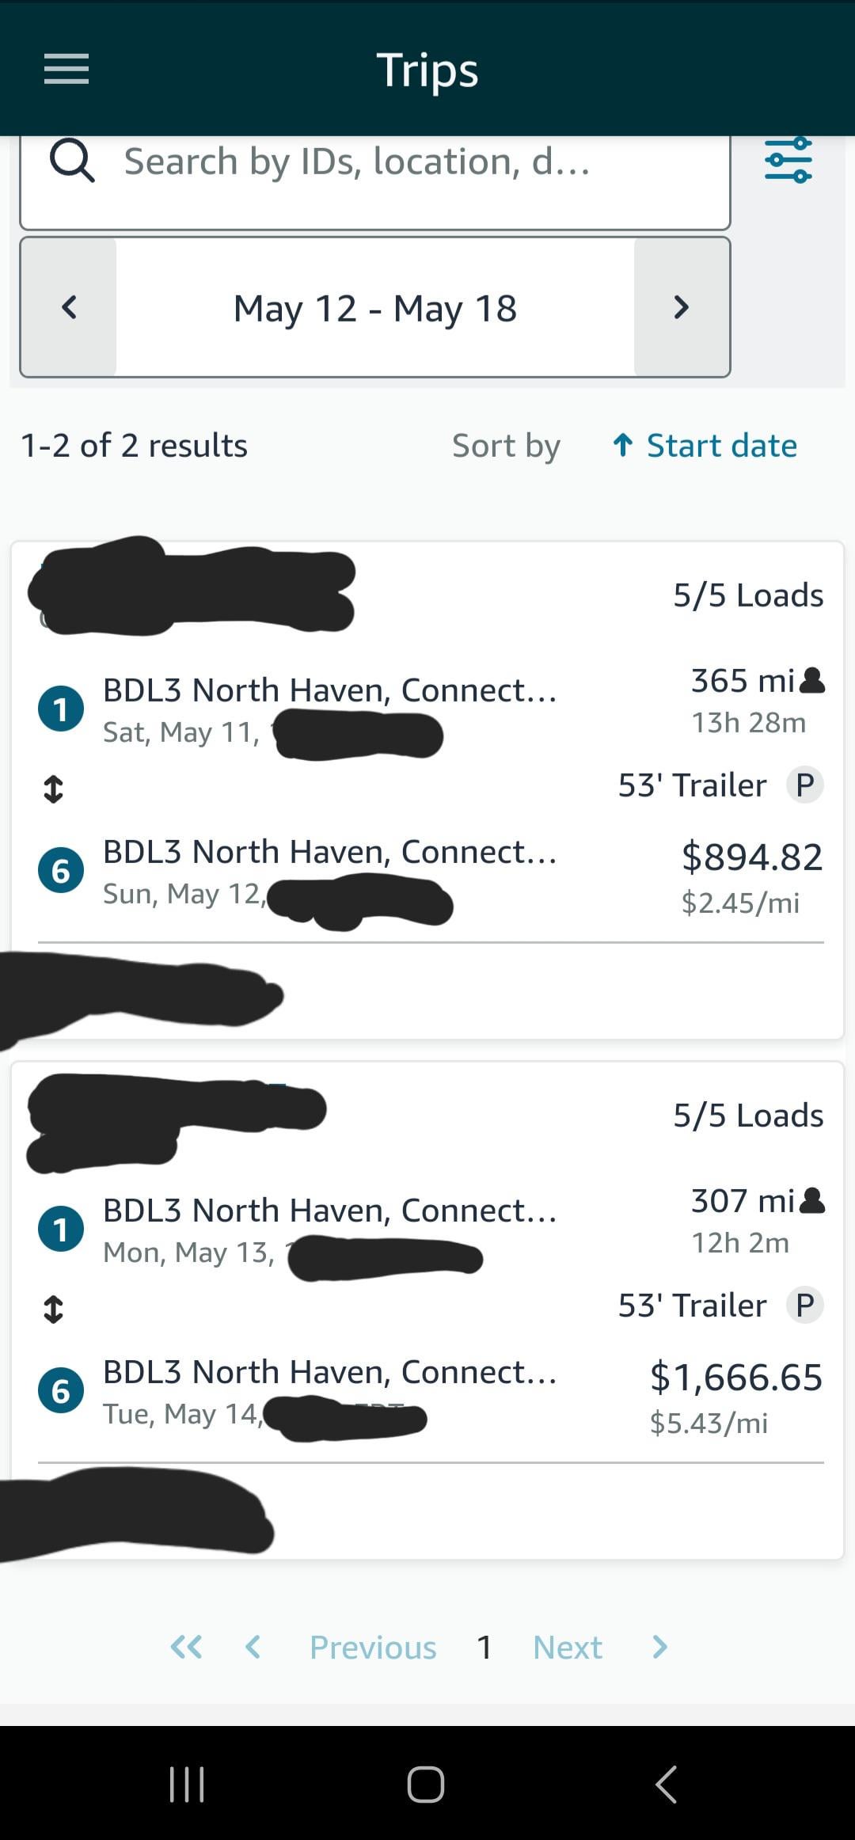
Task: Tap Android recent apps button
Action: (187, 1784)
